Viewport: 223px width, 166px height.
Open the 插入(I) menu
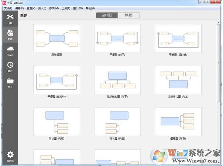[x=42, y=8]
